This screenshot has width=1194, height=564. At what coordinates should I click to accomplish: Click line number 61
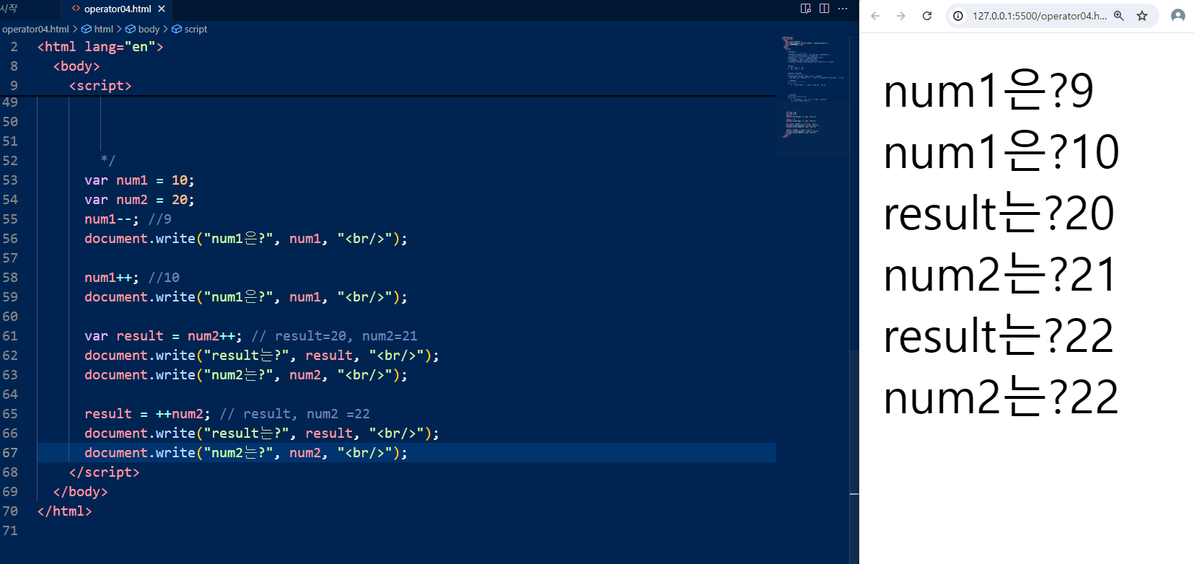pyautogui.click(x=10, y=336)
